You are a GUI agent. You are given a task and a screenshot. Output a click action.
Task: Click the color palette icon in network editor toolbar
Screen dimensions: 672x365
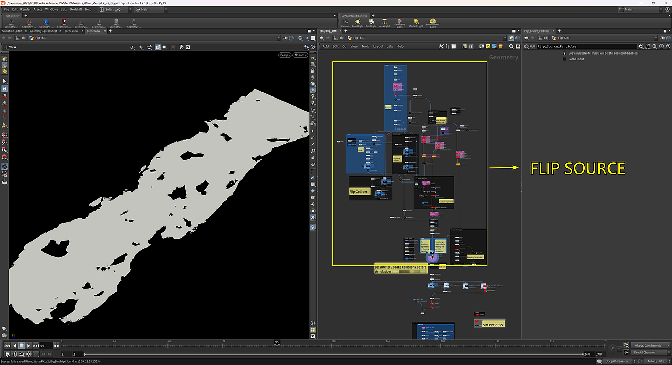[x=465, y=46]
